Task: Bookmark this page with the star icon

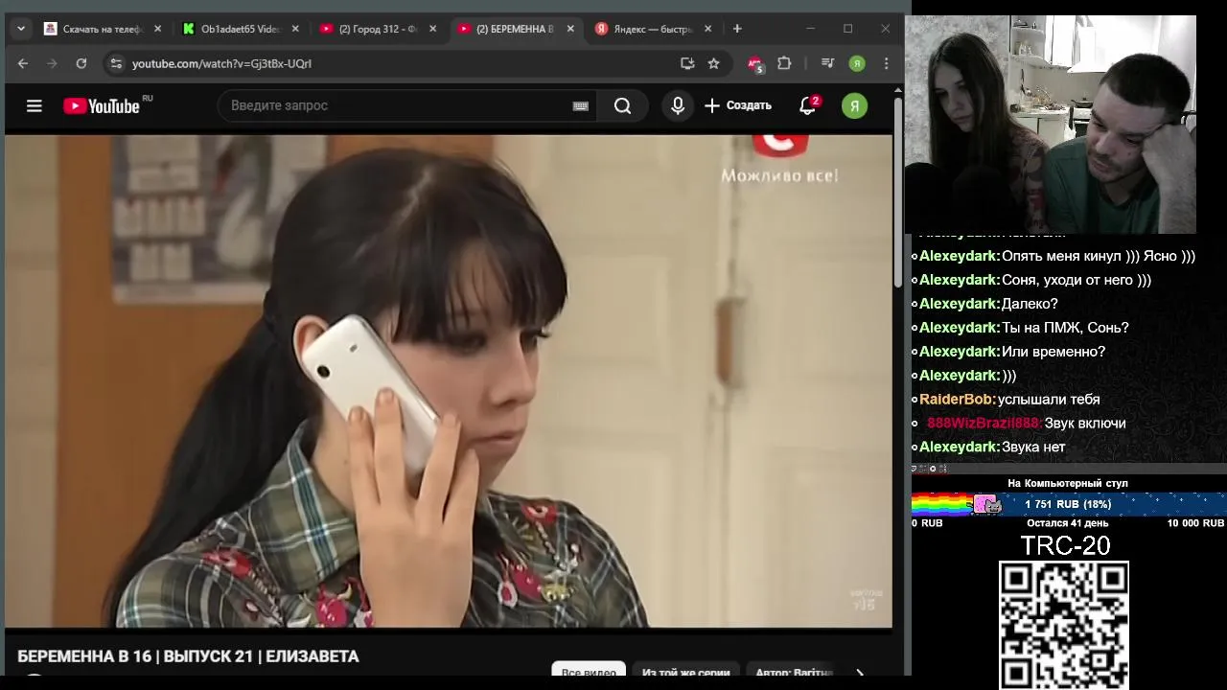Action: (713, 63)
